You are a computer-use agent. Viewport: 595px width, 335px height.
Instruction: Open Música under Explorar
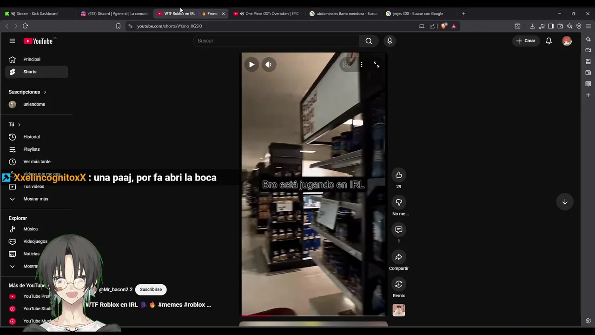pos(36,229)
